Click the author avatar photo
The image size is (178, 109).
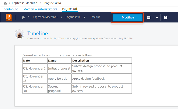pos(19,35)
